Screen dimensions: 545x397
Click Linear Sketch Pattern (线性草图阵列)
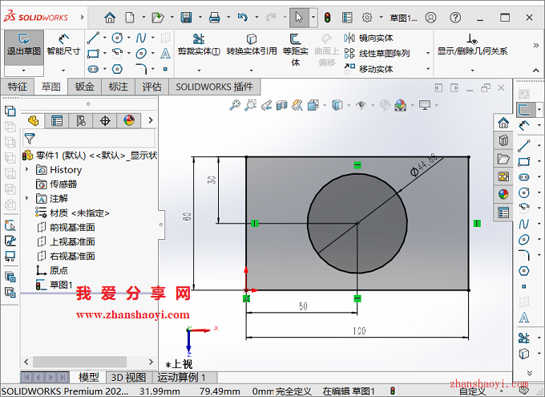(377, 53)
